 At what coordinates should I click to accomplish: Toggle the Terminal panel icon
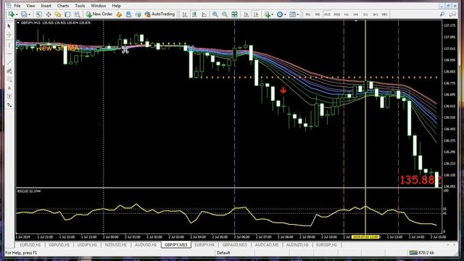coord(67,14)
